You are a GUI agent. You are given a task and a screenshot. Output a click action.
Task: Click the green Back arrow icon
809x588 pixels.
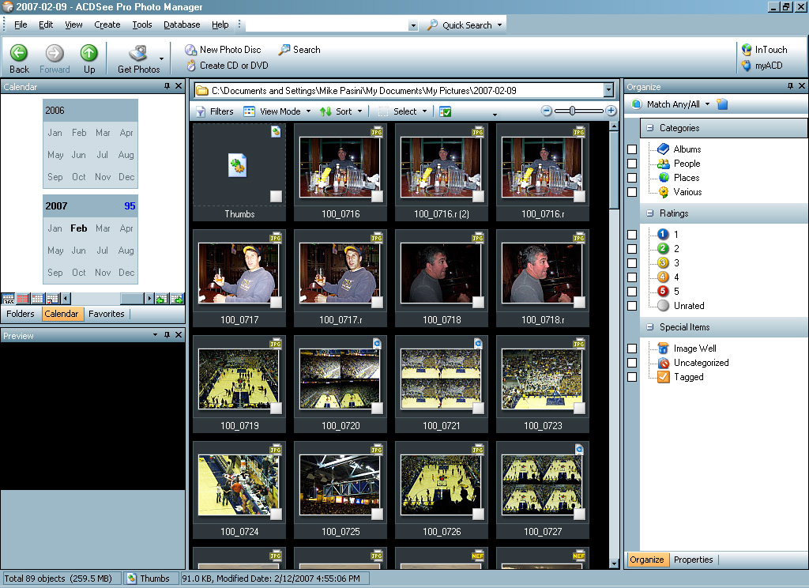pos(19,54)
